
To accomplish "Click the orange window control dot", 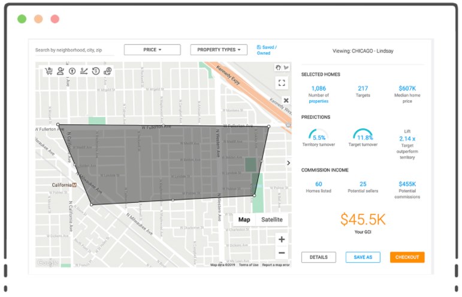I will [38, 19].
